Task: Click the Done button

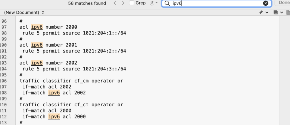Action: pyautogui.click(x=283, y=3)
